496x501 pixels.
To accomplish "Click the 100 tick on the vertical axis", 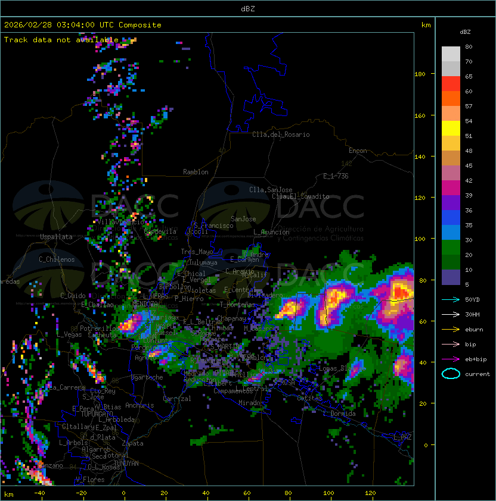I will coord(420,239).
